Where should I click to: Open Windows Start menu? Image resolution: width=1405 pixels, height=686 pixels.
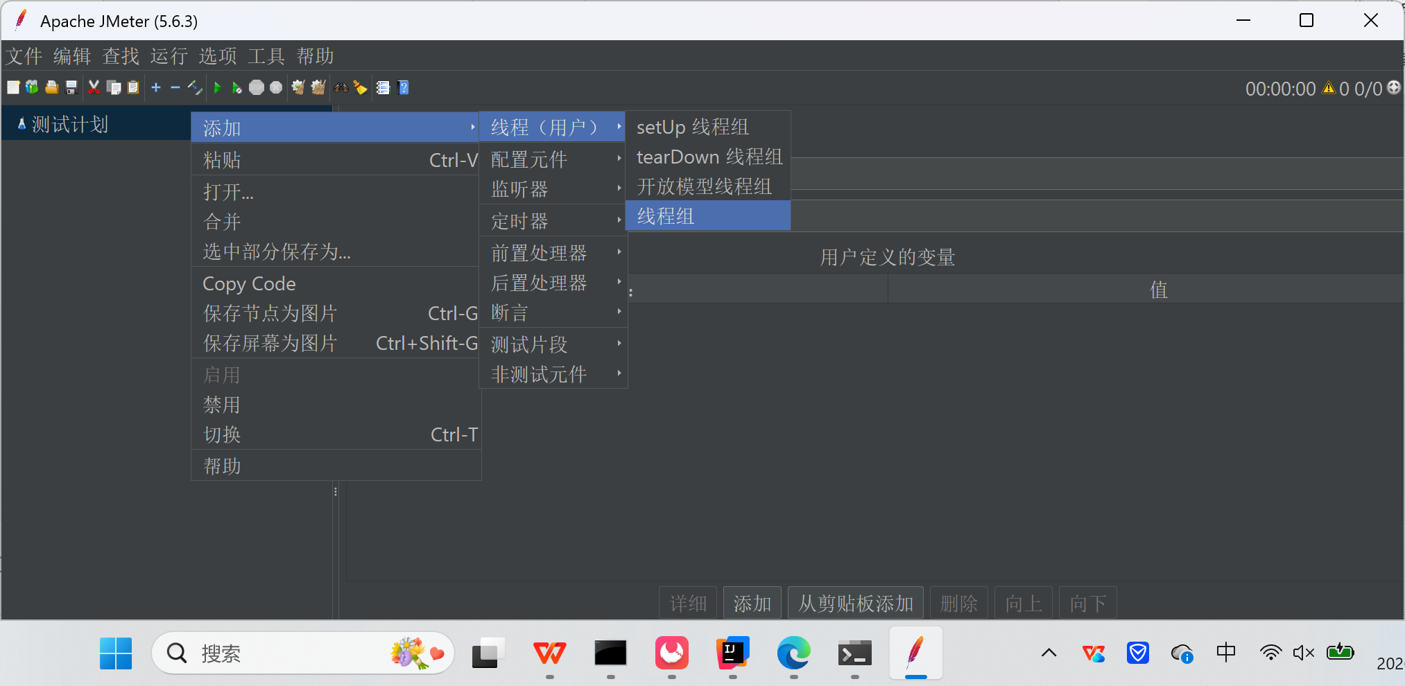(116, 653)
